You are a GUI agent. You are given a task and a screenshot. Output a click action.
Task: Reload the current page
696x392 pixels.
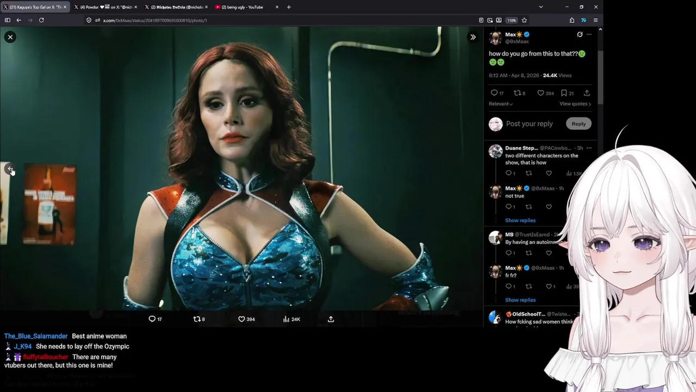(x=41, y=20)
